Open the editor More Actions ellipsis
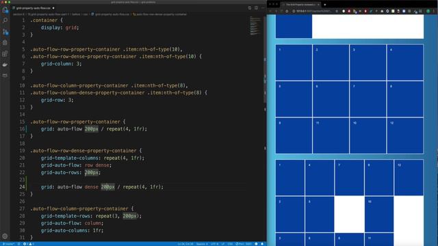This screenshot has width=438, height=246. coord(263,8)
